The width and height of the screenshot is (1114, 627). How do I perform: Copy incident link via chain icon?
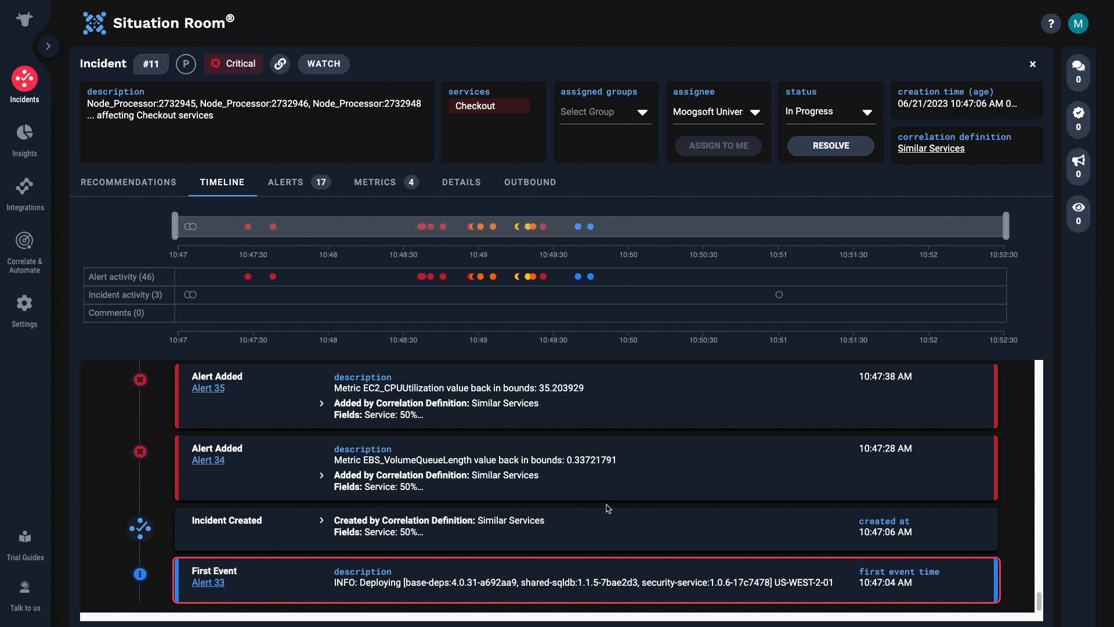280,64
